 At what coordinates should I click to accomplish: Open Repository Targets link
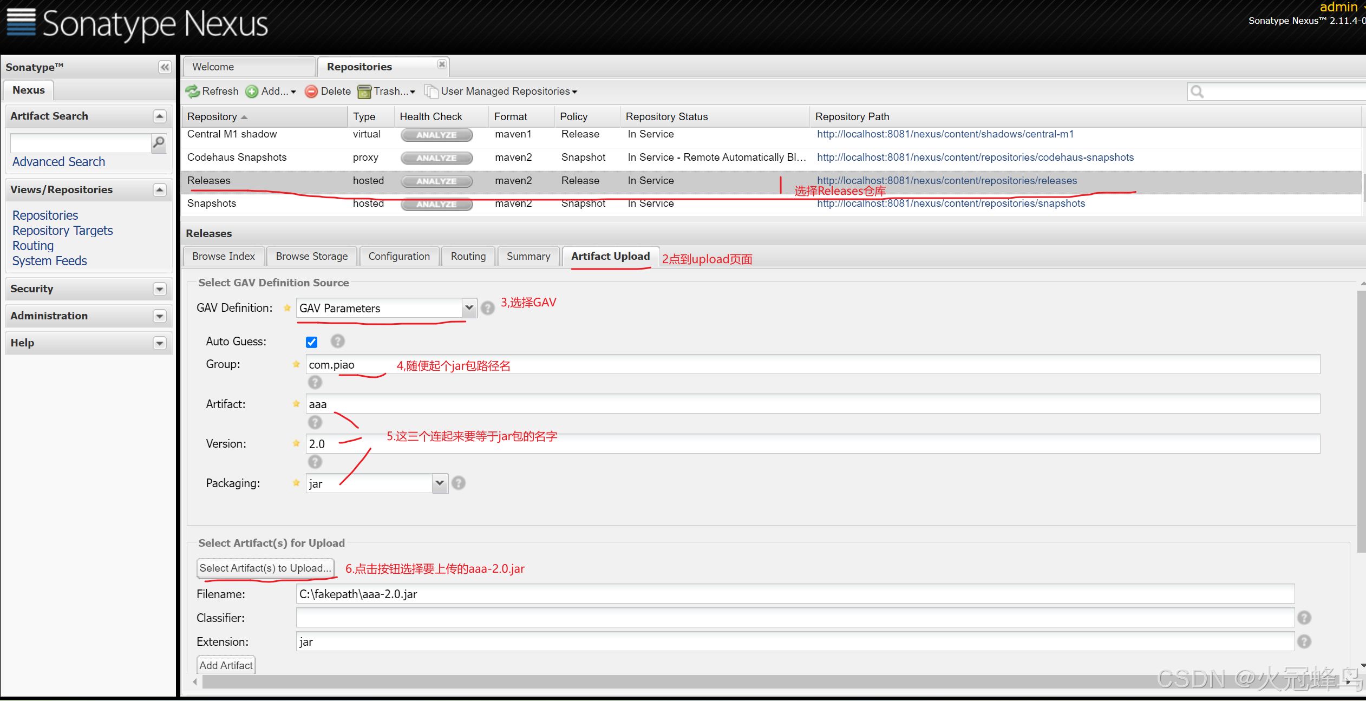(x=63, y=231)
